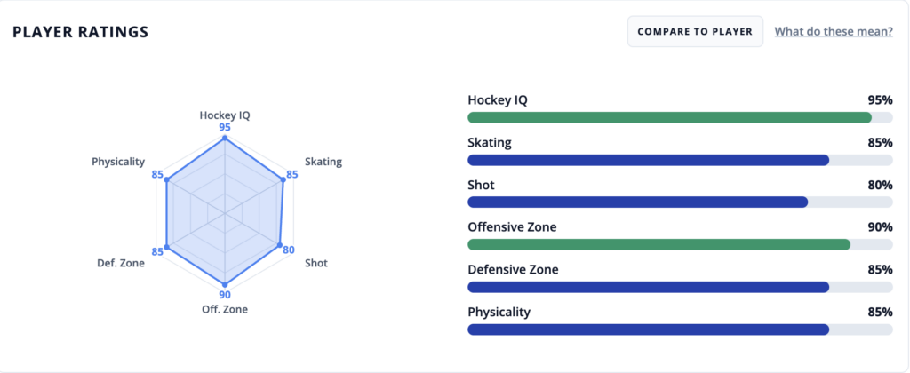
Task: Click the Offensive Zone label in list
Action: tap(512, 227)
